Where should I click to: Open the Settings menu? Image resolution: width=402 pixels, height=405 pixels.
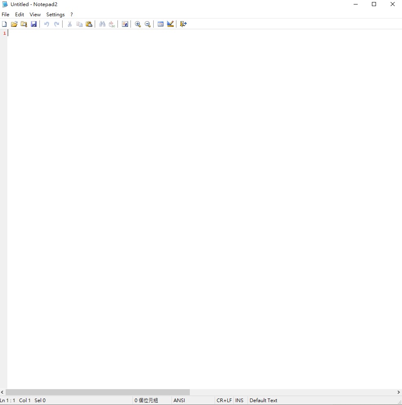tap(55, 15)
